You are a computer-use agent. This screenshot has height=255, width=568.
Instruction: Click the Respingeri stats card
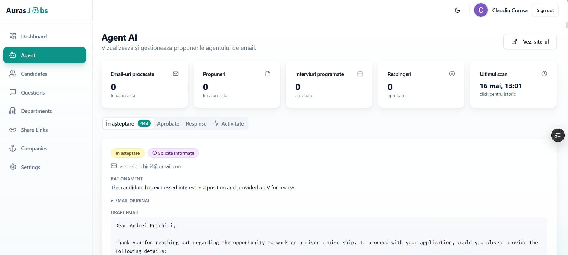click(x=421, y=84)
